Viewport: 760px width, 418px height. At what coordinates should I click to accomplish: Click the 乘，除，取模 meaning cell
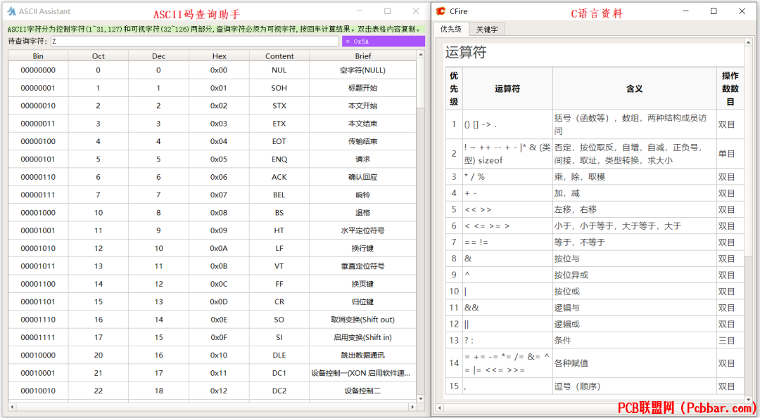click(635, 176)
